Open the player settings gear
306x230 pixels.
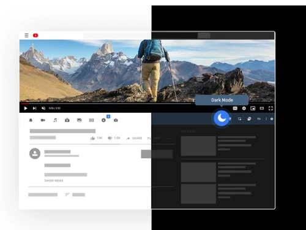coord(244,109)
